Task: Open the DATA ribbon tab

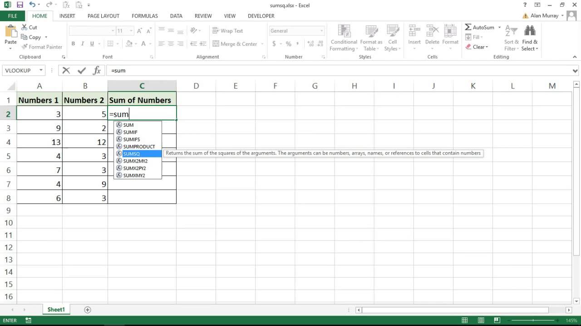Action: click(x=176, y=16)
